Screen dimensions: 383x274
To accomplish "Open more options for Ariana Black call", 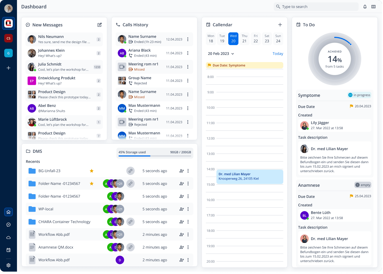I will pyautogui.click(x=188, y=53).
